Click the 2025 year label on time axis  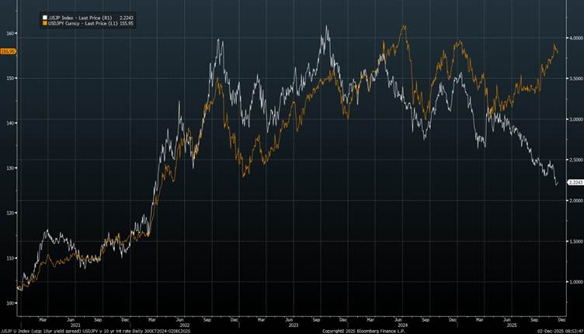click(511, 324)
